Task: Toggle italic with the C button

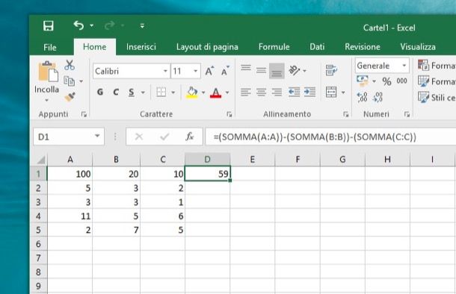Action: 116,93
